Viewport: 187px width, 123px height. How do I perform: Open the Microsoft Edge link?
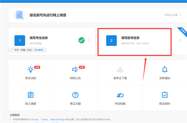coord(58,120)
